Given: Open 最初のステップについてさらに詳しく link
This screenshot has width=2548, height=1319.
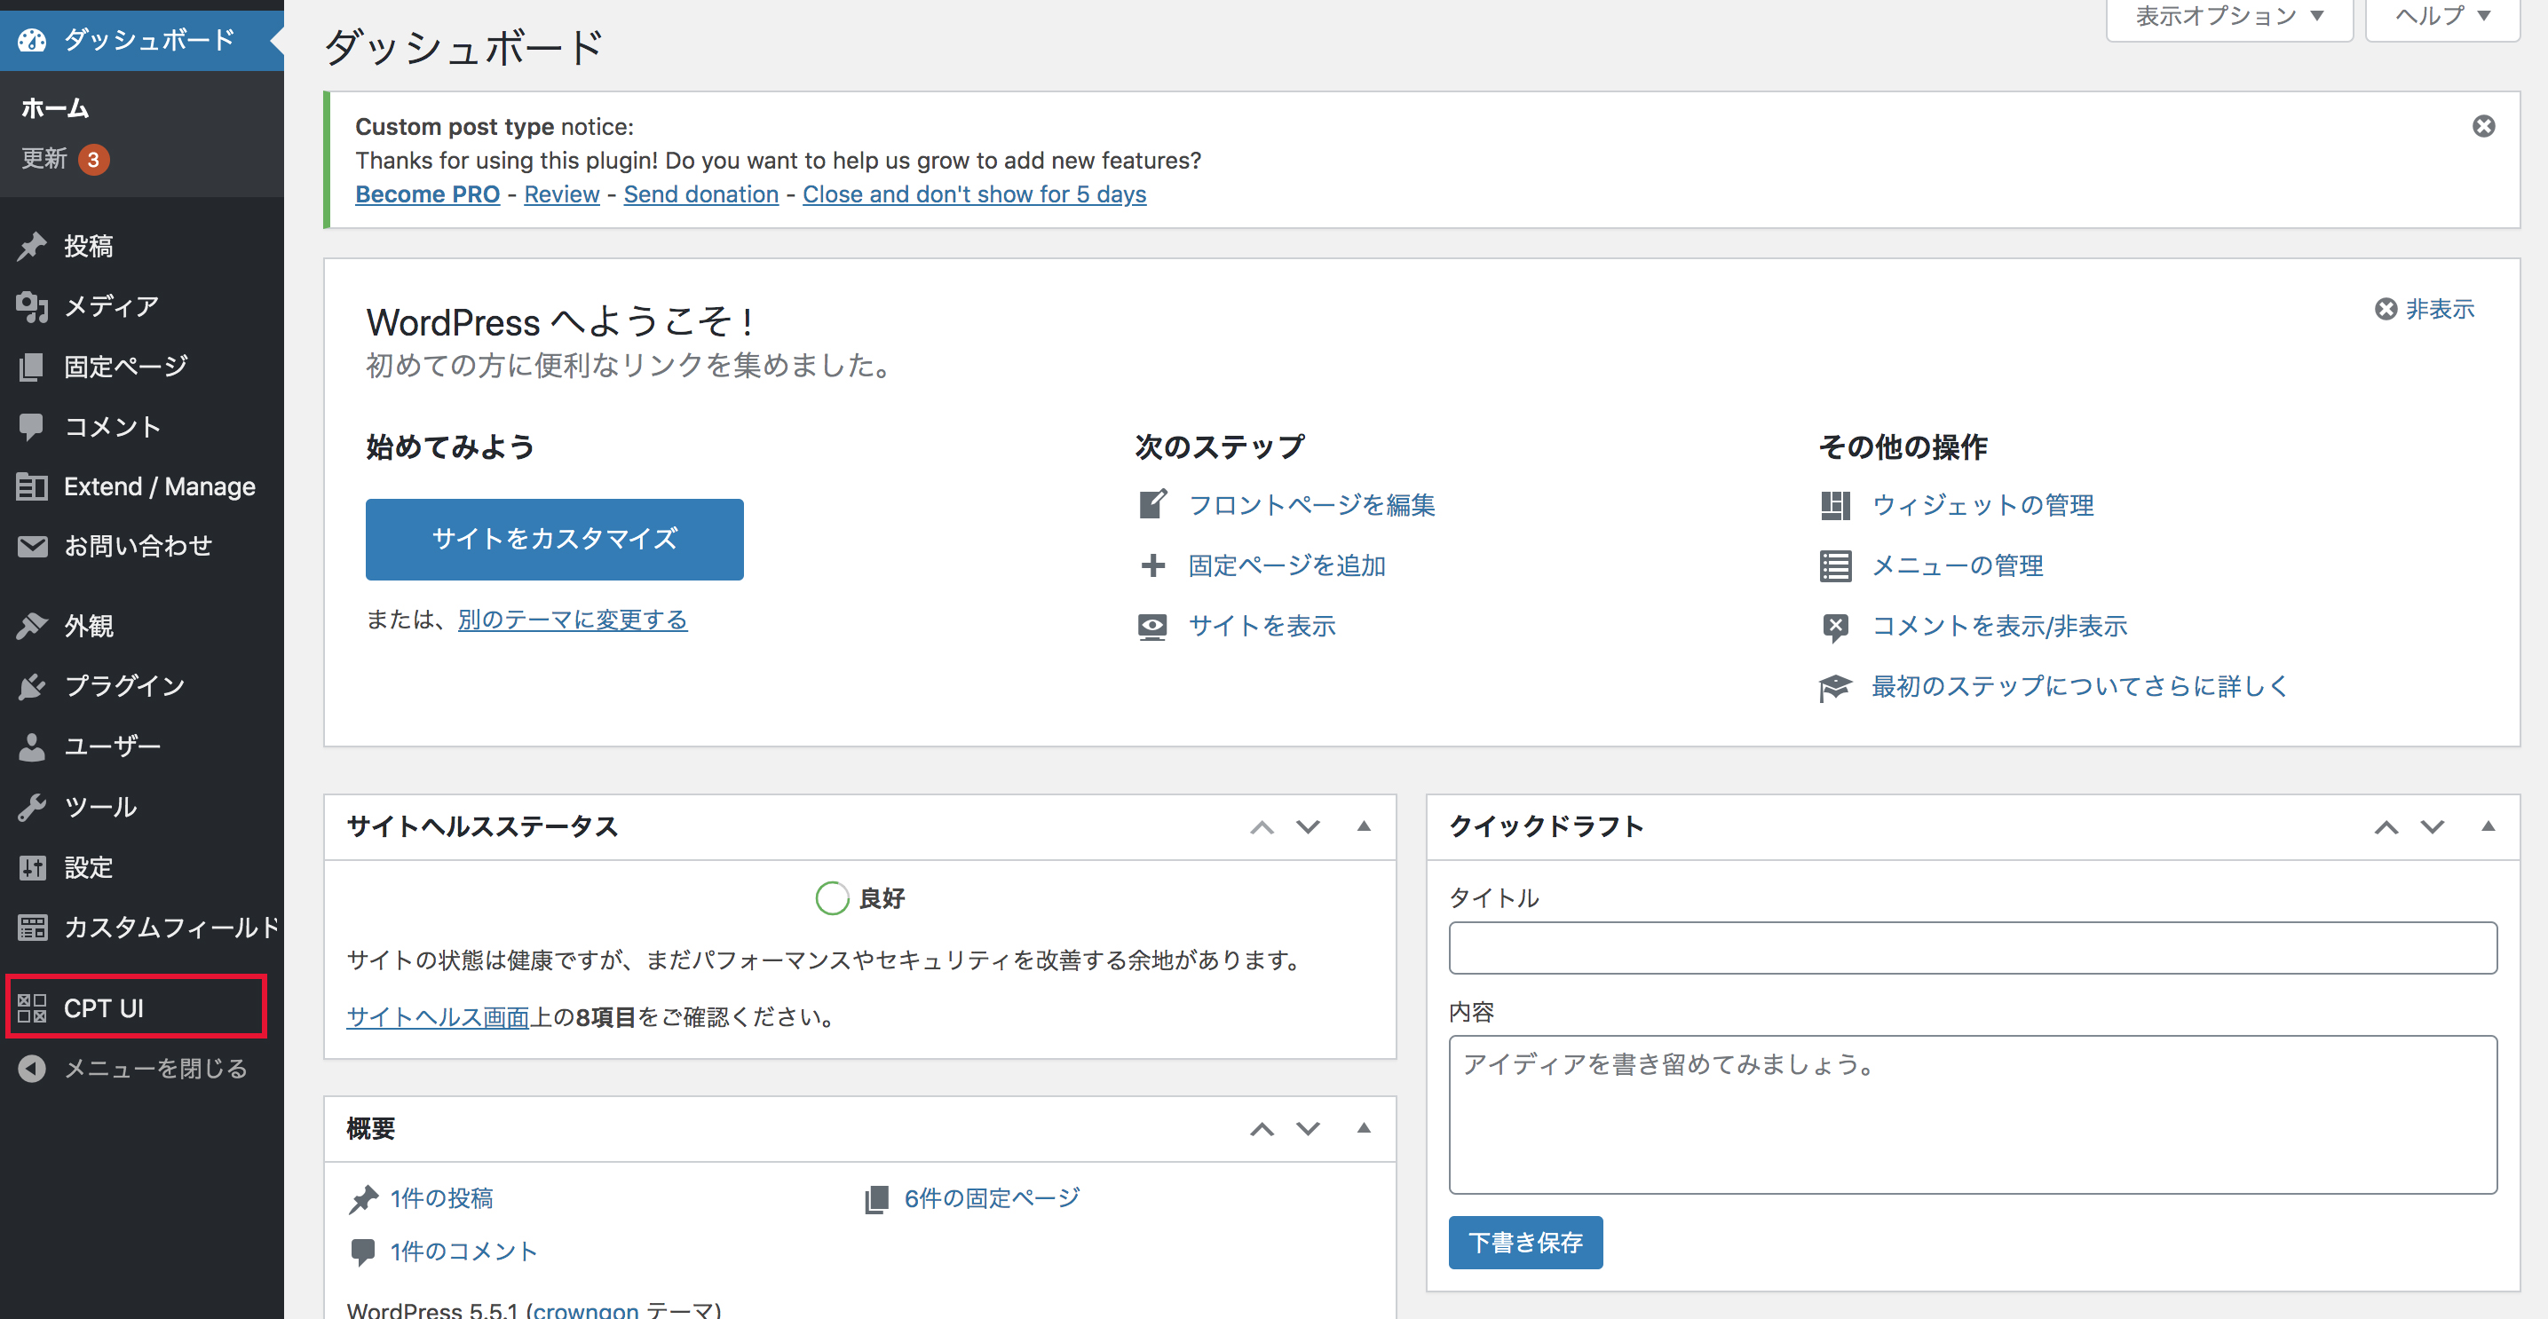Looking at the screenshot, I should tap(2080, 687).
